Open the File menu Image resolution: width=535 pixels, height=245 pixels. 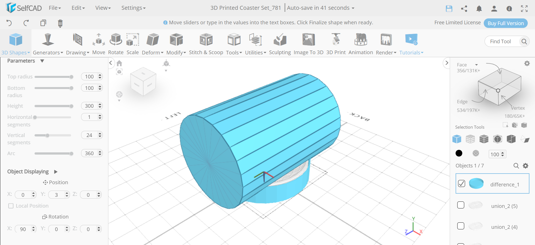[x=55, y=8]
